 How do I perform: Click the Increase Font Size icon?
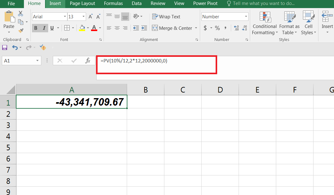[90, 16]
